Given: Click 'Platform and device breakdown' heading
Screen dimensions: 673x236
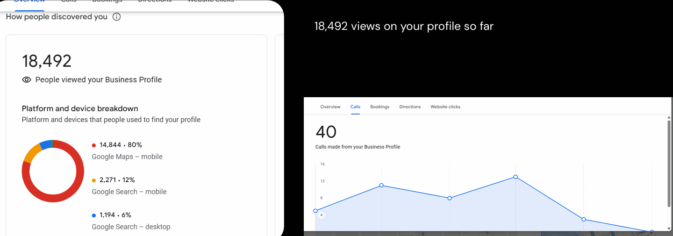Looking at the screenshot, I should [x=80, y=108].
